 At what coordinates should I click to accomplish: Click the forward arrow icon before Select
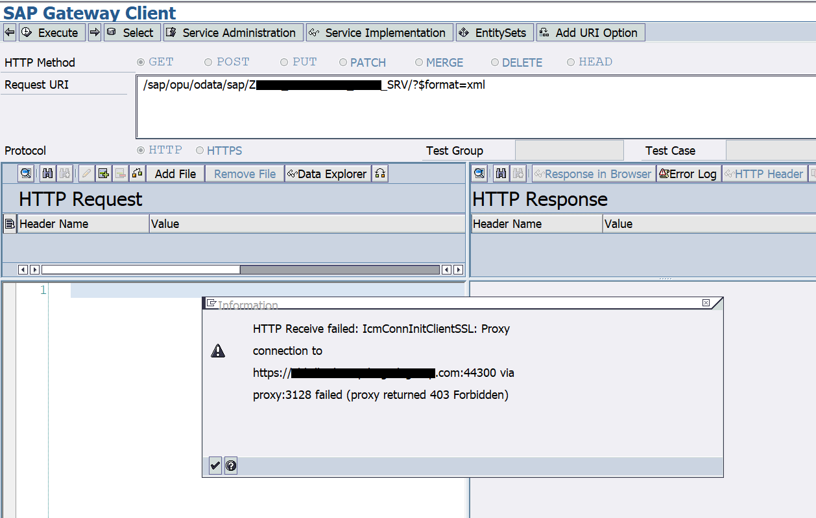[x=95, y=32]
